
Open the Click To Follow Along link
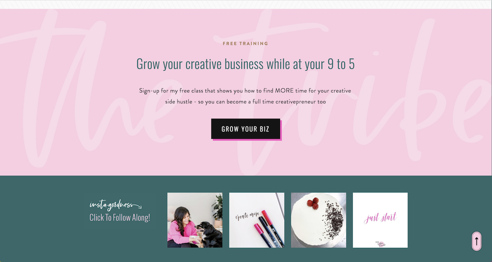120,218
